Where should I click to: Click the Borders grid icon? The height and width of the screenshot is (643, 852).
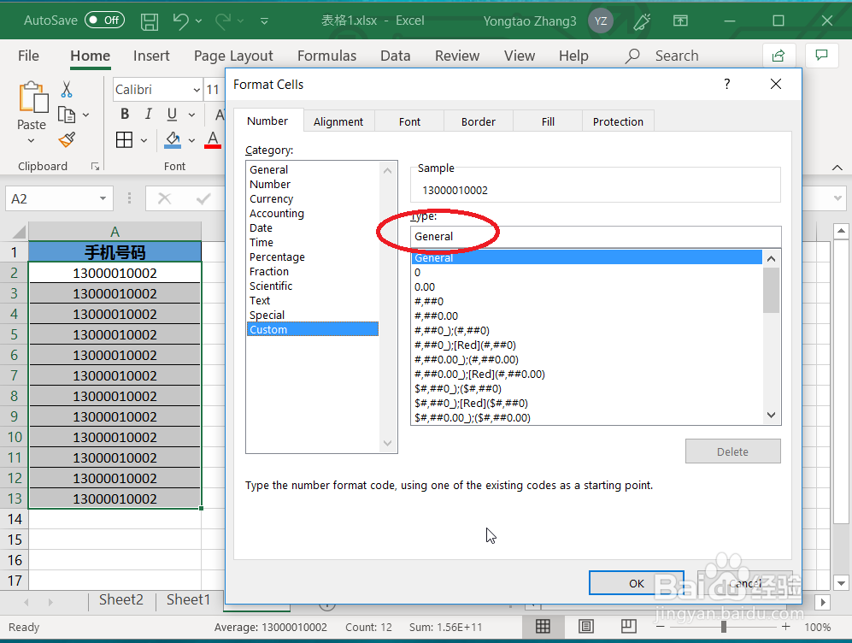coord(124,139)
